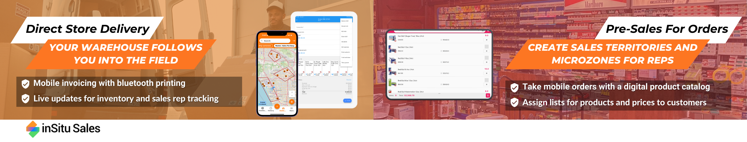
Task: Open Red Bull Sugar Free product thumbnail
Action: click(x=392, y=38)
